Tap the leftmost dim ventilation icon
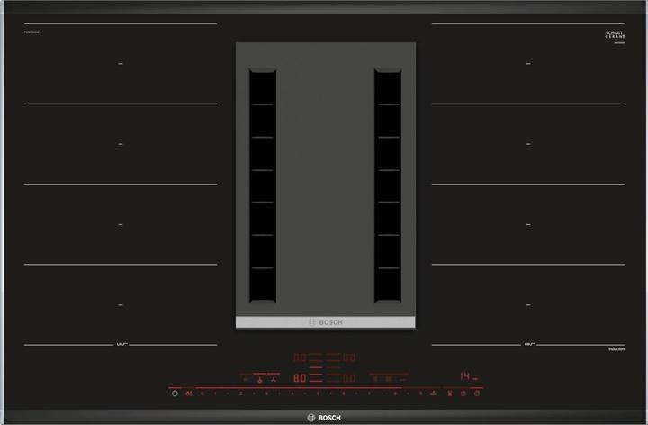Screen dimensions: 648x425 (x=246, y=379)
